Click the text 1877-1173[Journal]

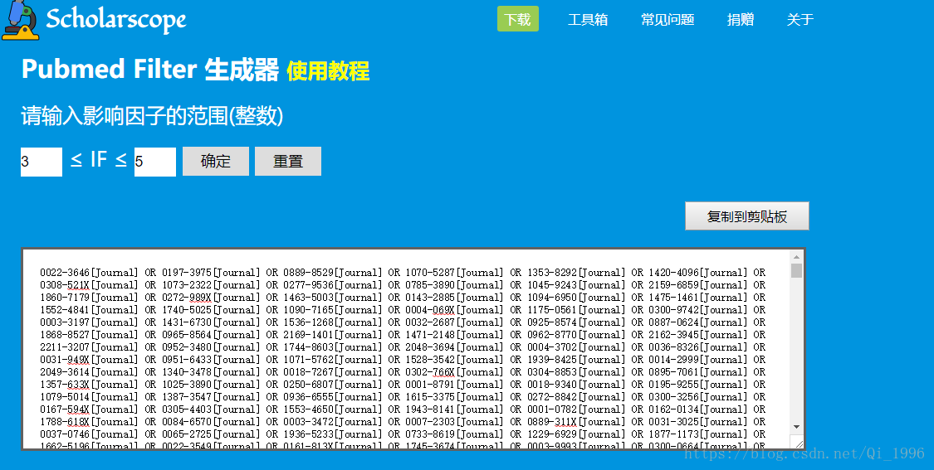pos(697,434)
